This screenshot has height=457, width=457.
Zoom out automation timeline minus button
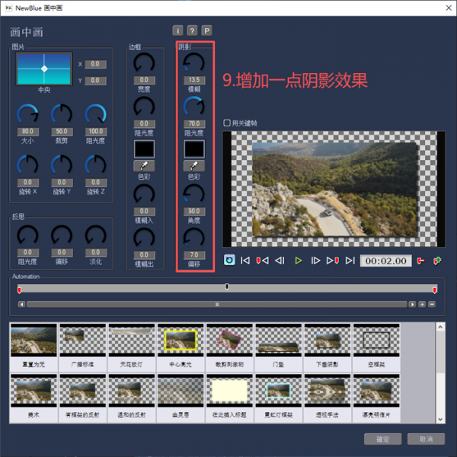[432, 304]
